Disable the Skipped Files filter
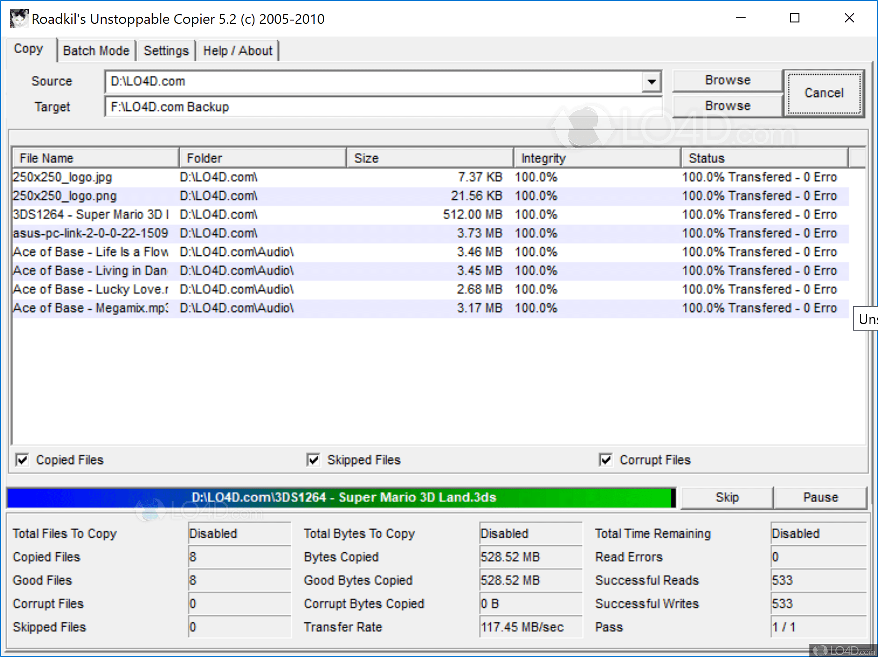Image resolution: width=878 pixels, height=657 pixels. tap(313, 460)
